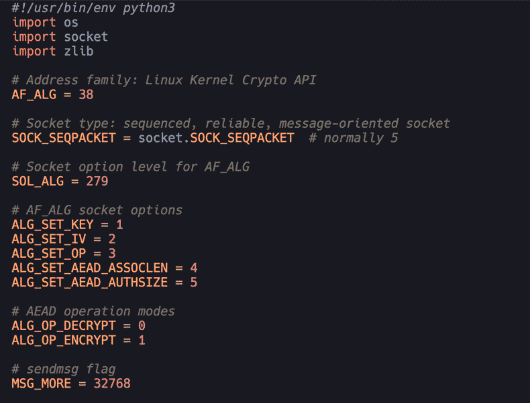Click the message-oriented socket comment line
Image resolution: width=530 pixels, height=403 pixels.
pyautogui.click(x=231, y=123)
